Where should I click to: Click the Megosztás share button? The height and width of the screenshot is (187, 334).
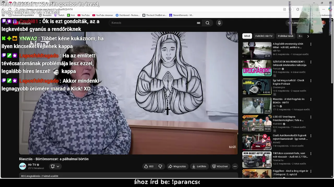(177, 166)
